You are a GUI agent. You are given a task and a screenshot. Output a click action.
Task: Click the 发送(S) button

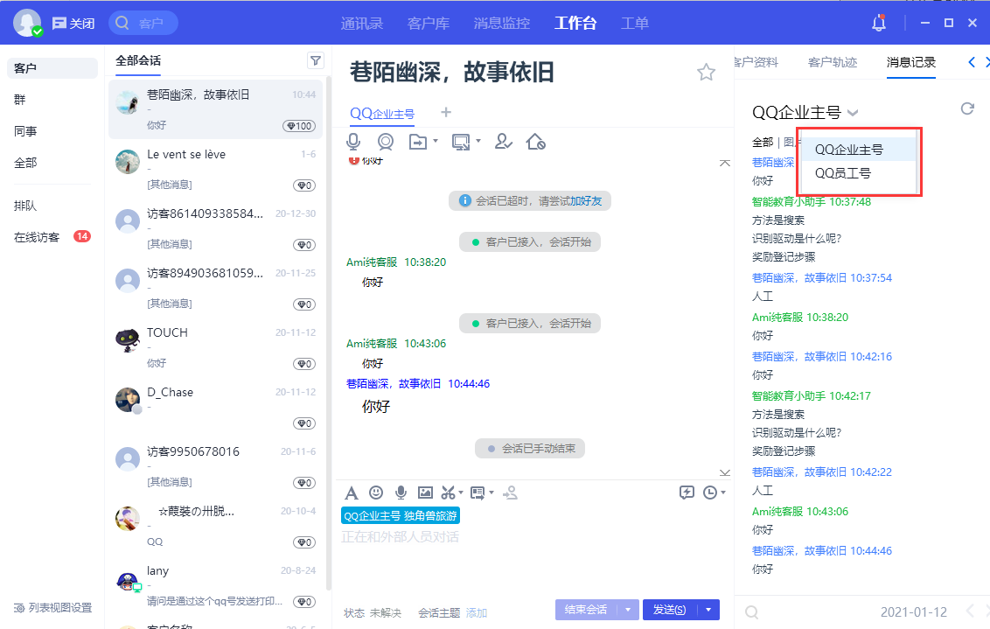pyautogui.click(x=669, y=610)
